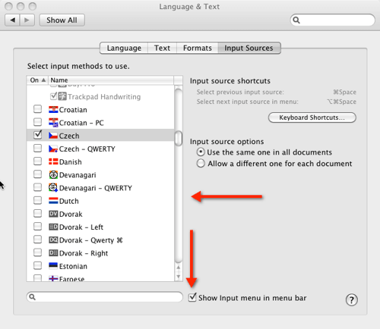Select the Dvorak - Qwerty ⌘ row text

pyautogui.click(x=90, y=240)
